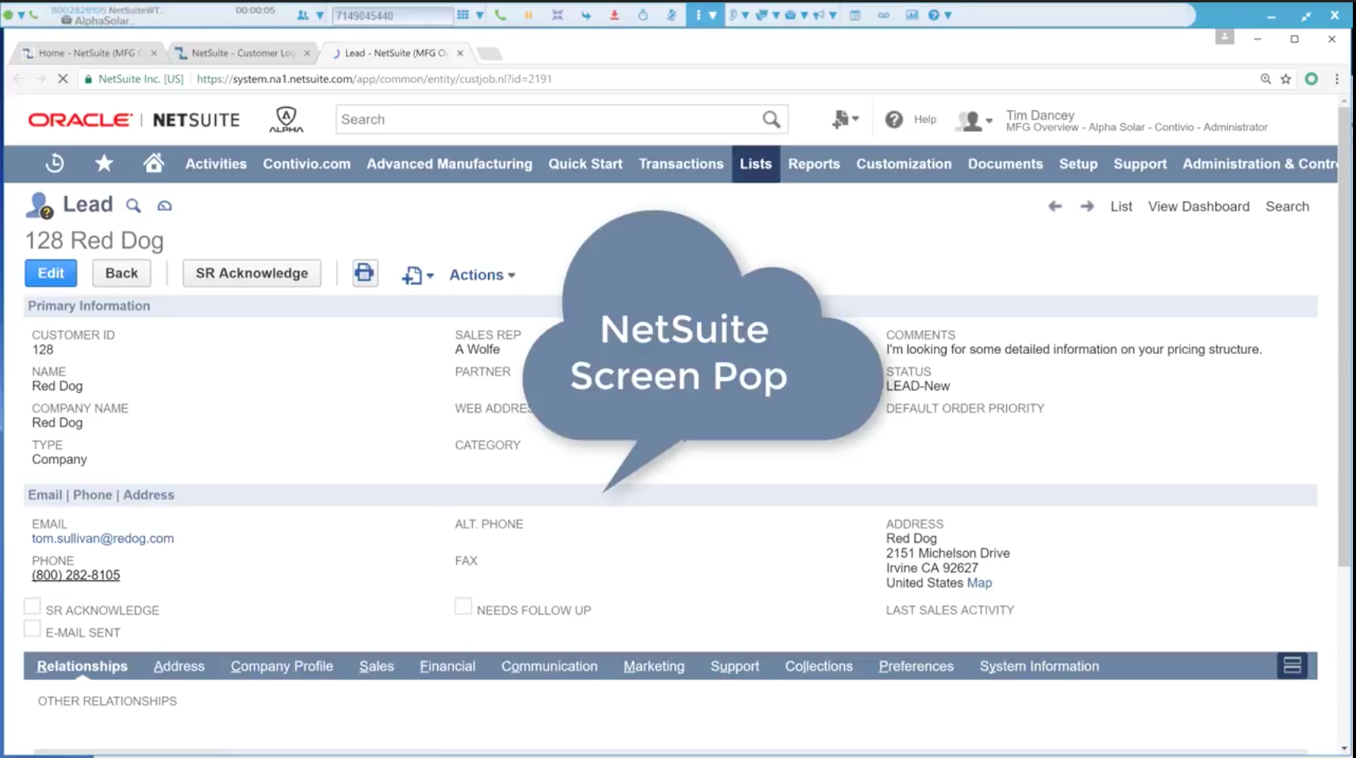Image resolution: width=1356 pixels, height=758 pixels.
Task: Open the Create New dropdown near Help
Action: tap(845, 119)
